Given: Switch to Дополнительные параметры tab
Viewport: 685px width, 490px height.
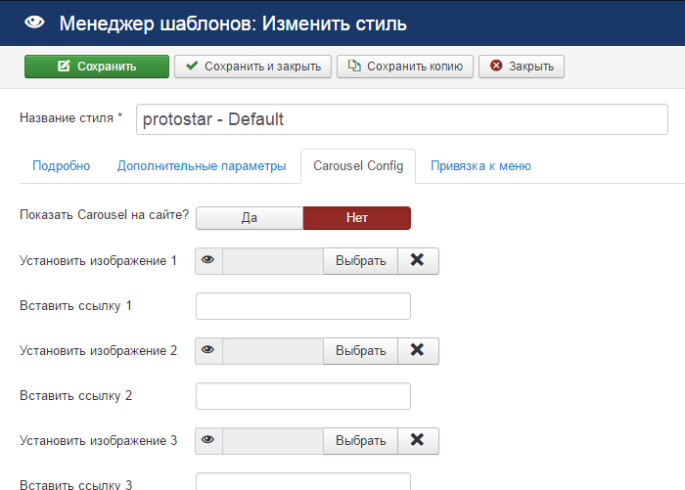Looking at the screenshot, I should (x=202, y=166).
